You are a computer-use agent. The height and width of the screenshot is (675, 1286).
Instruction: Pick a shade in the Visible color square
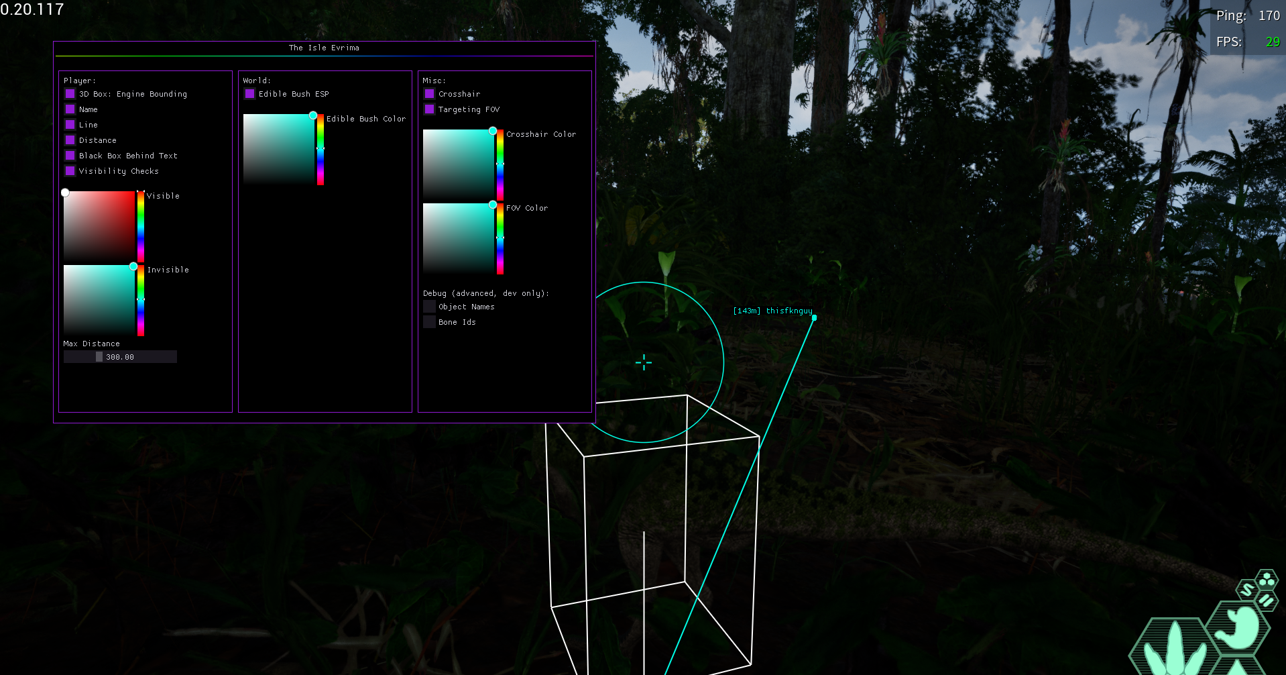click(99, 226)
